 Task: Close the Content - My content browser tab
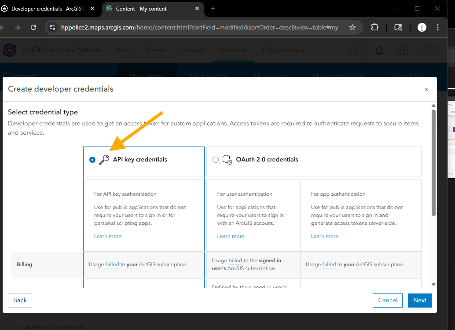197,9
